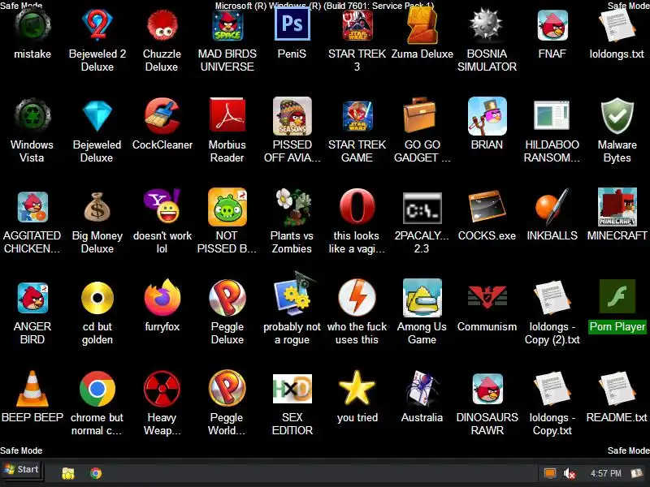Viewport: 650px width, 487px height.
Task: Launch furryfox Firefox icon
Action: click(162, 298)
